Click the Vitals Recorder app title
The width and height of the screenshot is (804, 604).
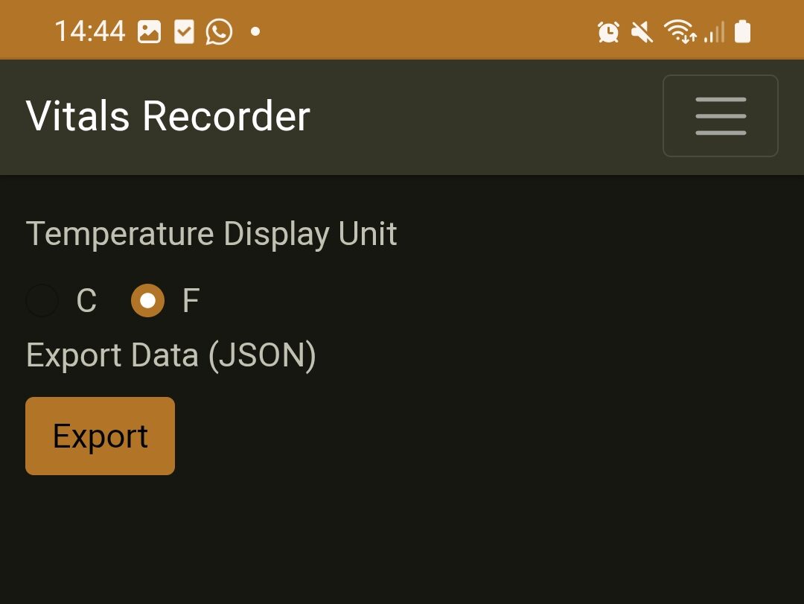167,116
